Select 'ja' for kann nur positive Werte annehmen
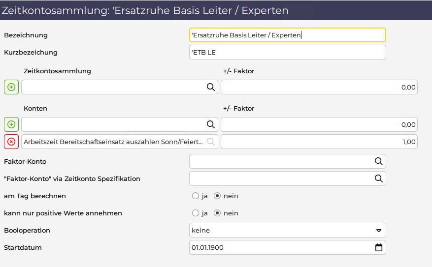 point(196,213)
